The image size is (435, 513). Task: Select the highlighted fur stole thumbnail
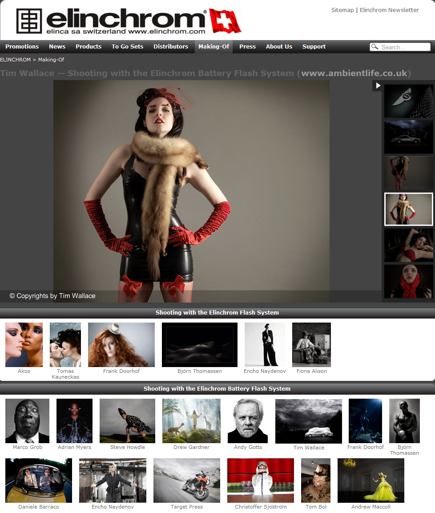pyautogui.click(x=408, y=209)
